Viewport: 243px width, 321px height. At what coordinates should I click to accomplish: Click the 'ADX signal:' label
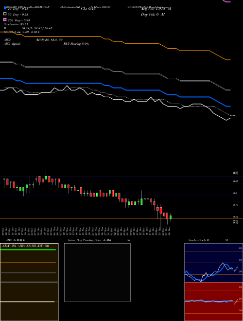[x=12, y=44]
